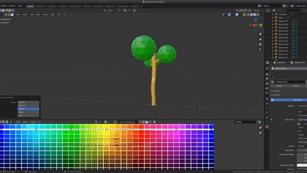This screenshot has height=173, width=307.
Task: Click the Select material button
Action: coord(296,86)
